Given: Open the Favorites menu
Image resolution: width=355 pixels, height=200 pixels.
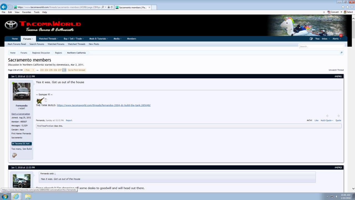Looking at the screenshot, I should tap(27, 12).
